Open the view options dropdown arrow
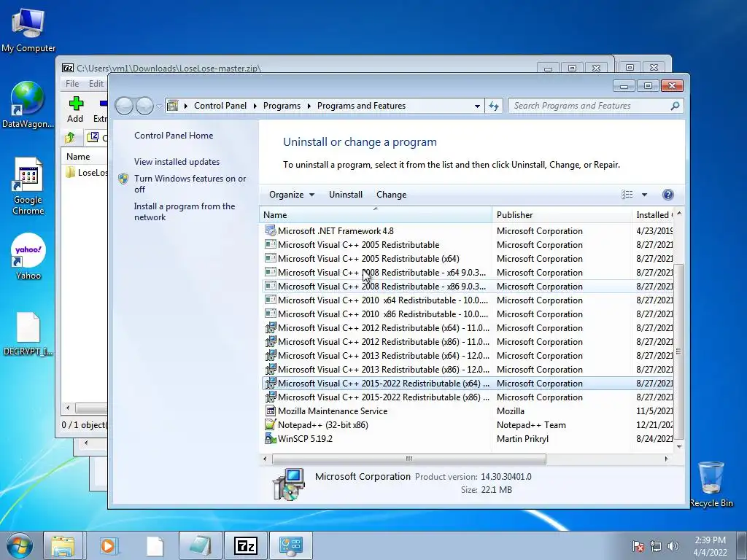 point(644,194)
